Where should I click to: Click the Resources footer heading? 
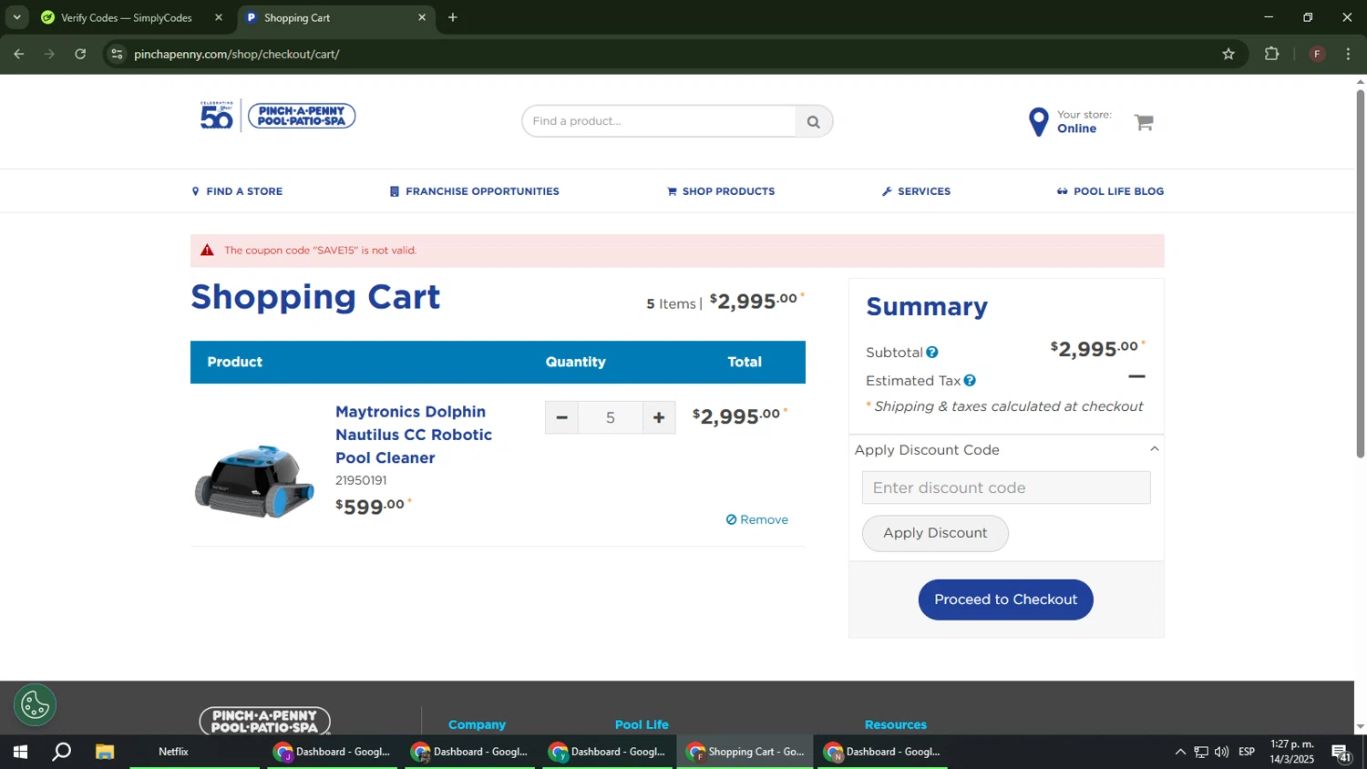click(x=896, y=724)
